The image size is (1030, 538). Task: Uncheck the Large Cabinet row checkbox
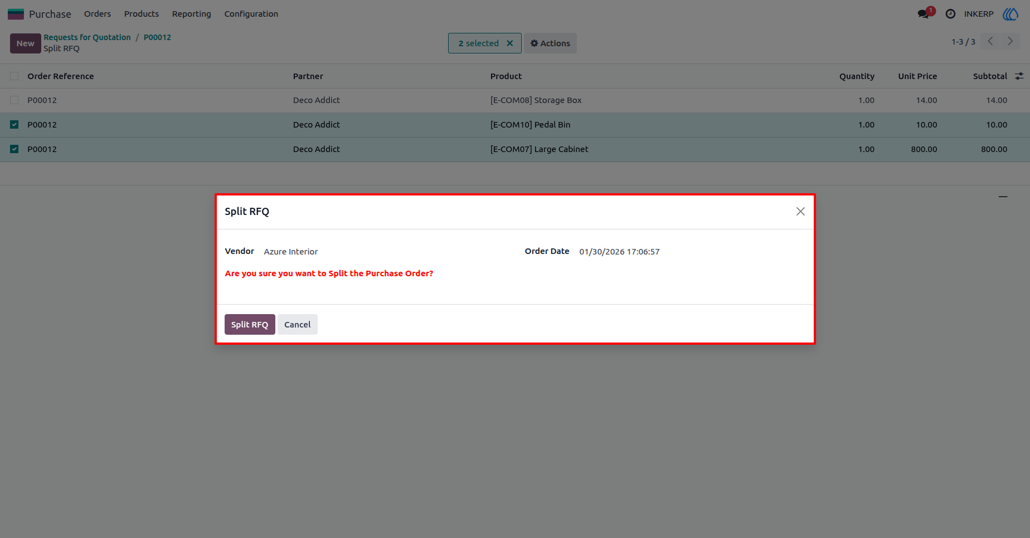14,149
